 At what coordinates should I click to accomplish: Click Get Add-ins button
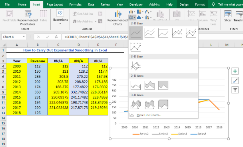tap(83, 14)
